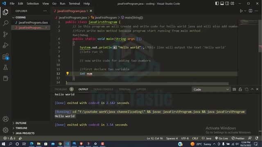Viewport: 262px width, 147px height.
Task: Toggle secondary side bar layout icon
Action: tap(227, 4)
